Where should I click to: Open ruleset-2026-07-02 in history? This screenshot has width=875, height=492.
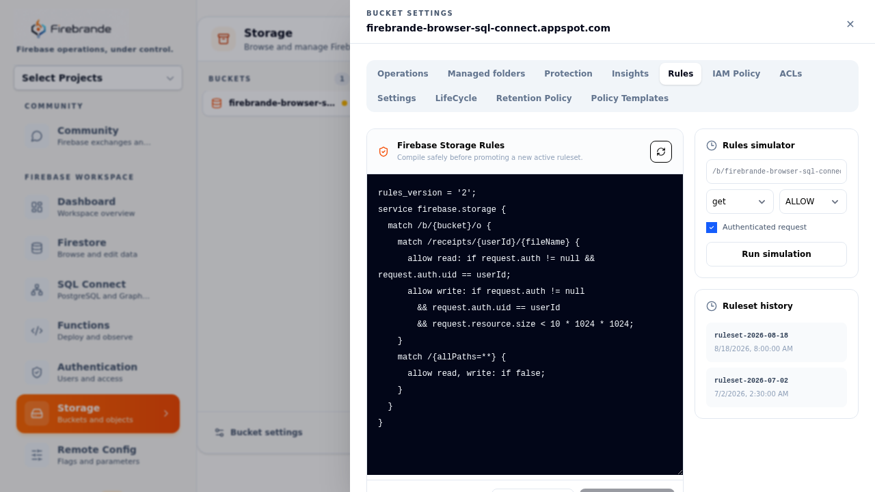777,387
